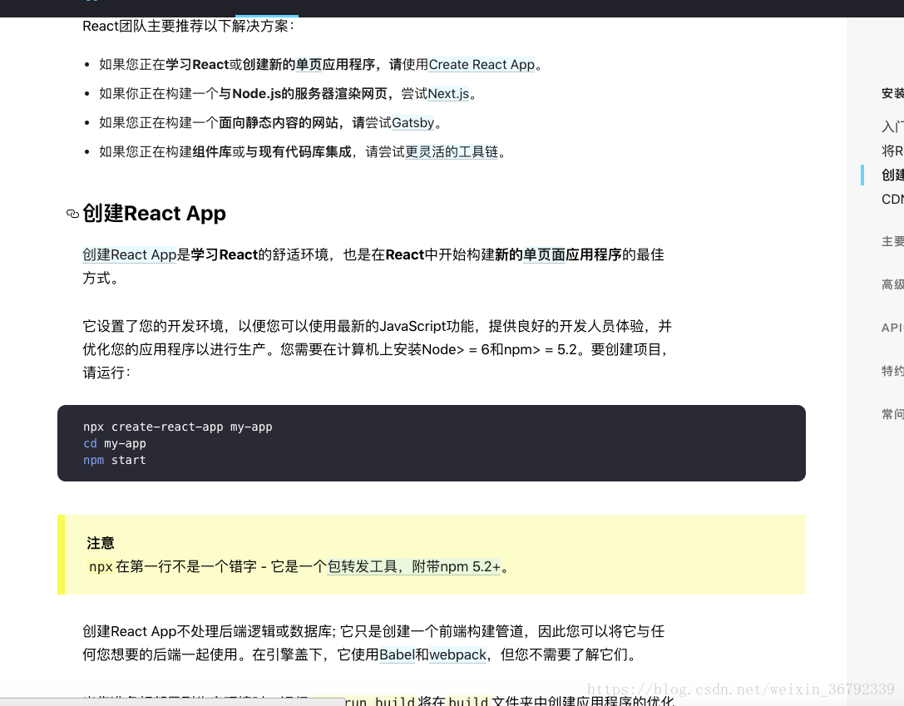Open the Babel link
Screen dimensions: 904x706
pyautogui.click(x=397, y=655)
